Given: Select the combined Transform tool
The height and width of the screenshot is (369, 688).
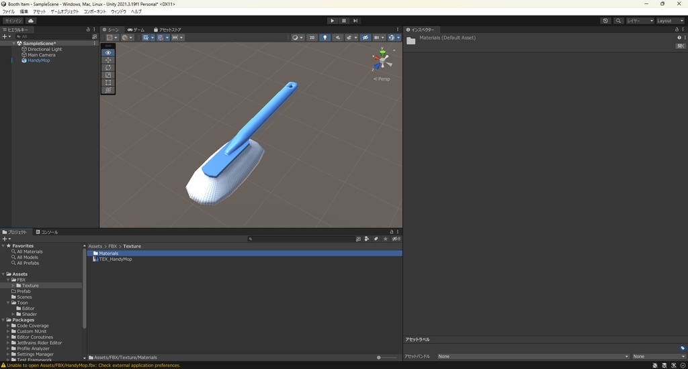Looking at the screenshot, I should coord(108,90).
